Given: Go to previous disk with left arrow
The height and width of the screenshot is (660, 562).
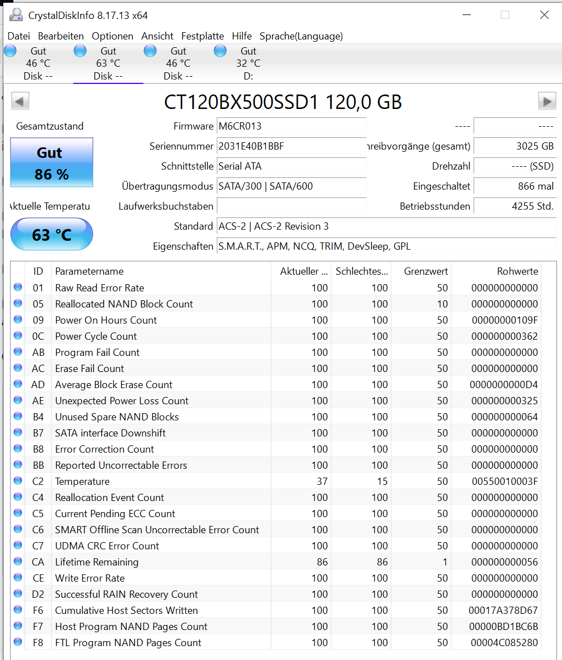Looking at the screenshot, I should click(x=20, y=101).
